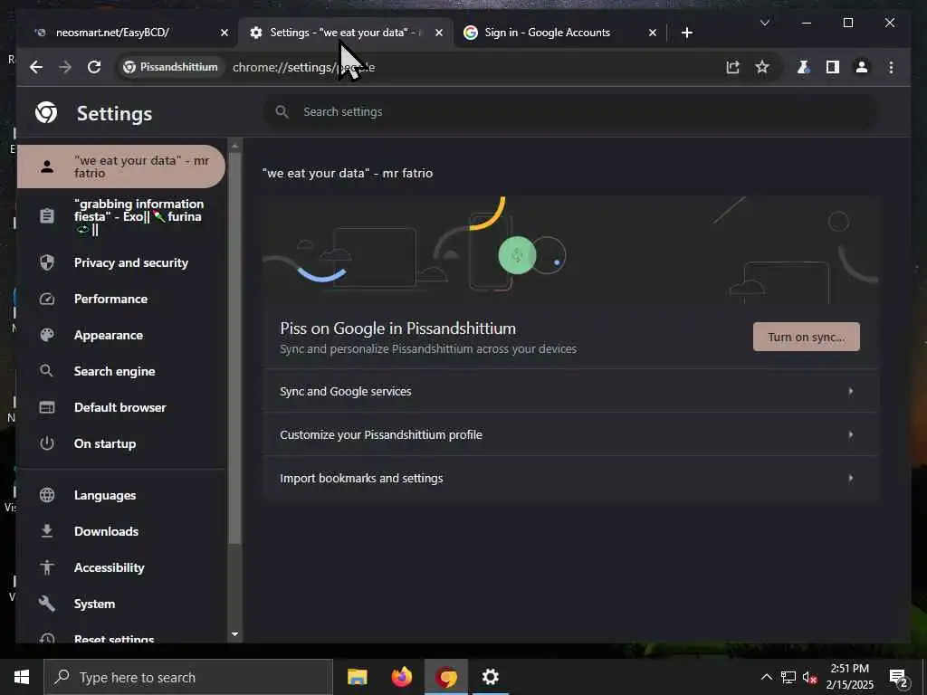The image size is (927, 695).
Task: Expand Customize your Pissandshittium profile
Action: click(x=570, y=434)
